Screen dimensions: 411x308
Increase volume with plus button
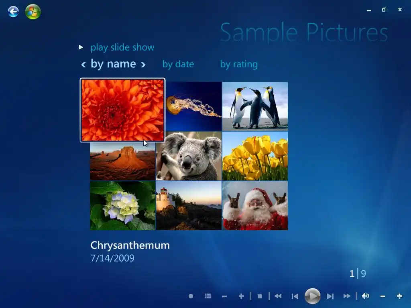point(399,296)
